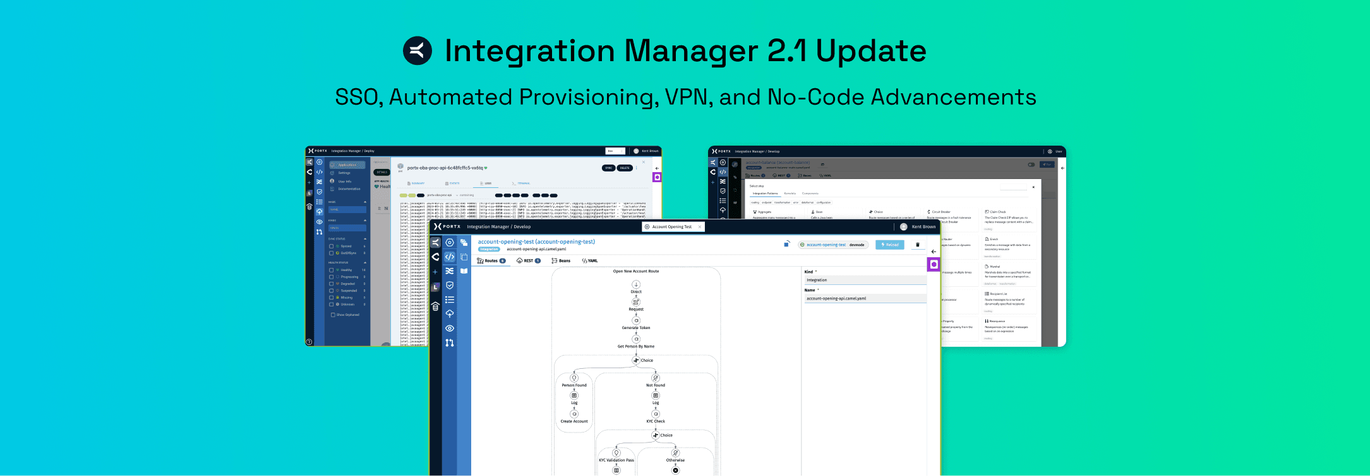Click the eye icon in Develop window sidebar

pos(450,328)
